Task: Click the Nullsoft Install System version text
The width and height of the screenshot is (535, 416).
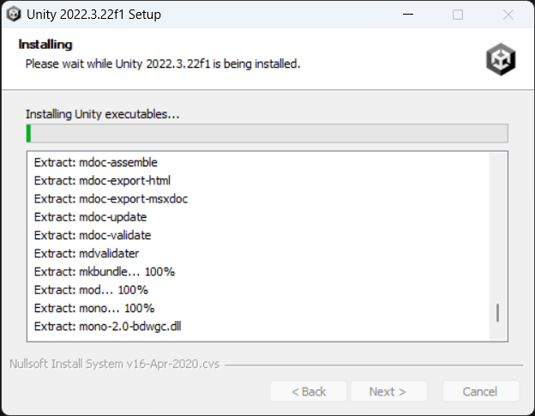Action: point(113,364)
